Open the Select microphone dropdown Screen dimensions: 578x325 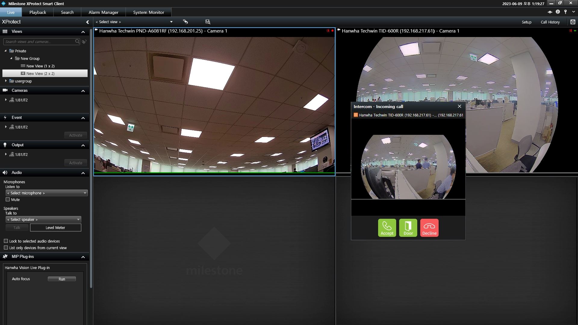pos(47,193)
